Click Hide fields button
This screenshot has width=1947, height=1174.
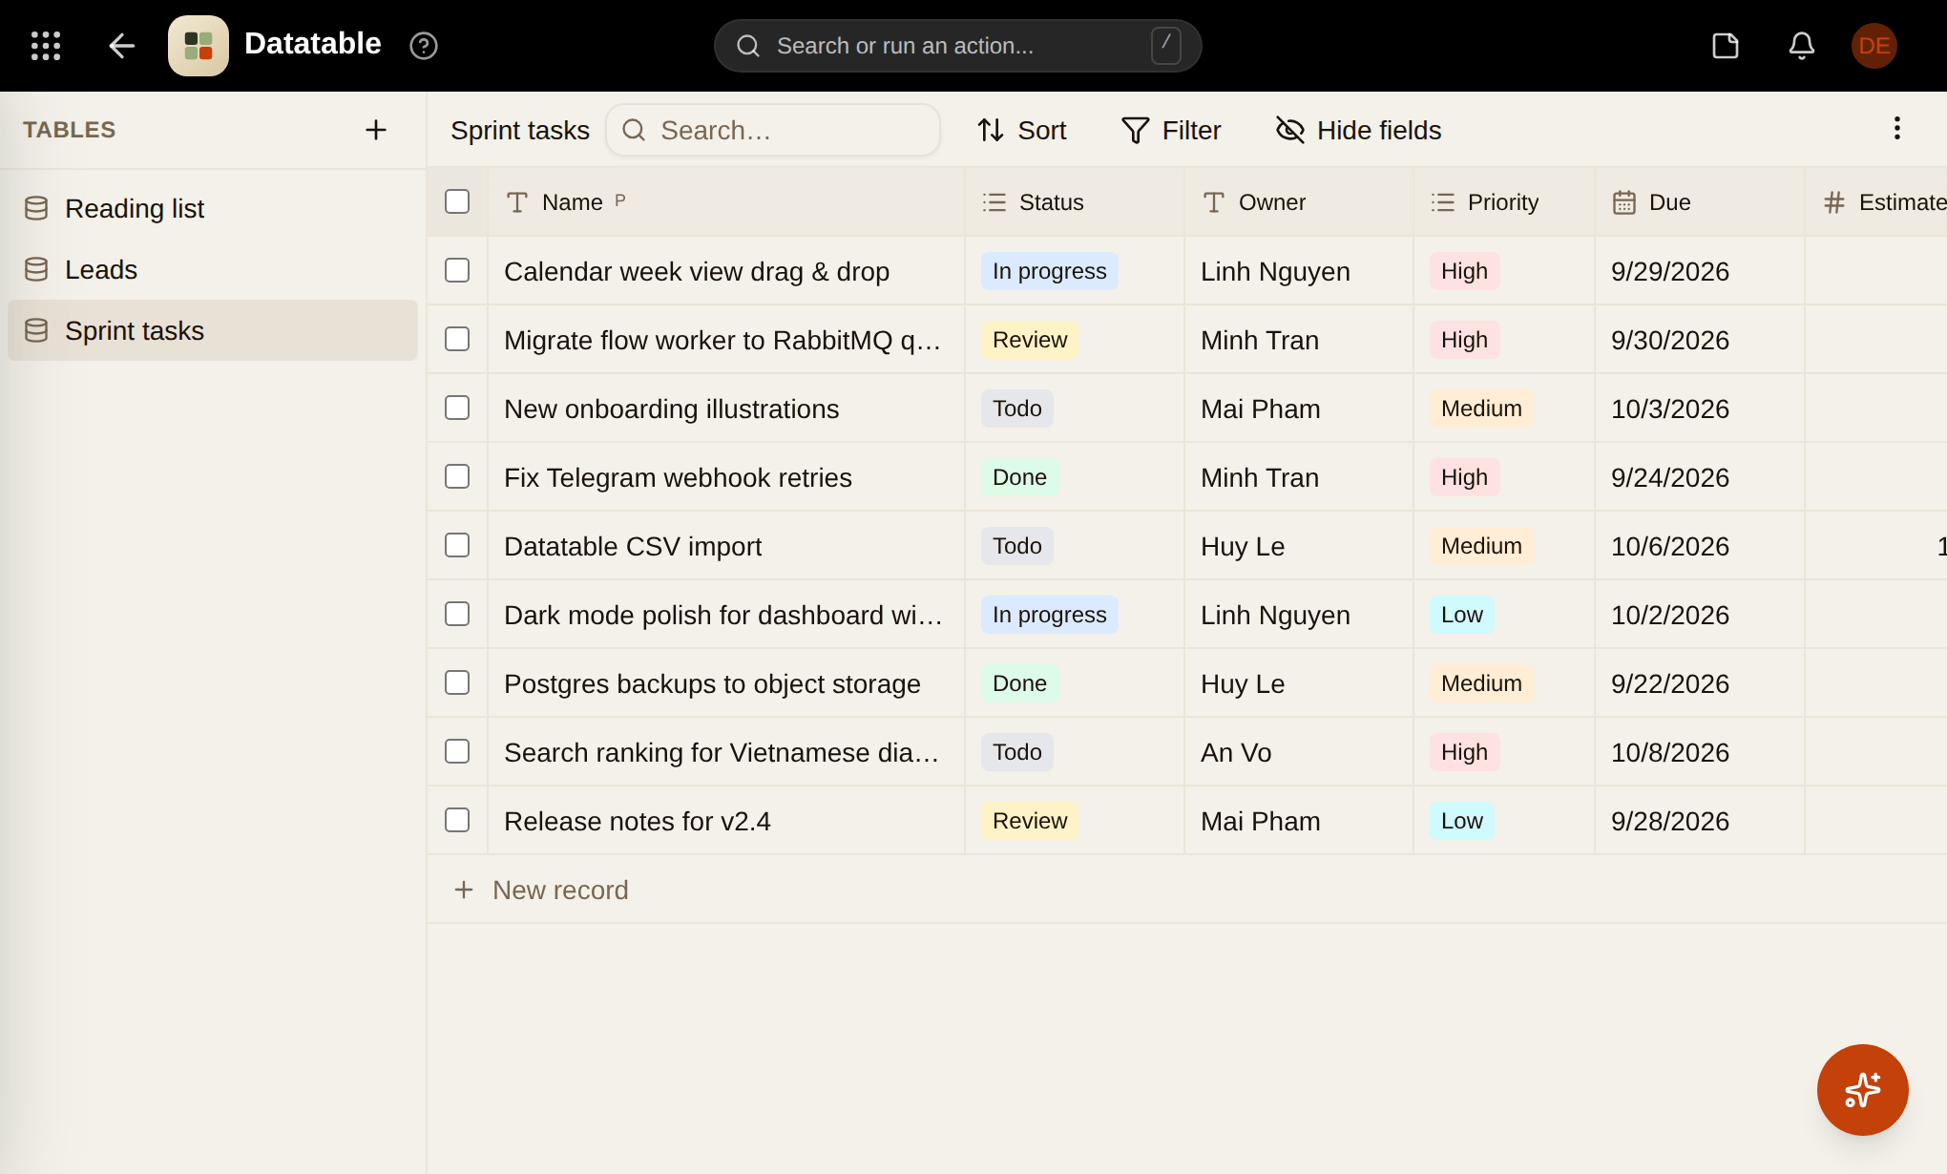point(1359,130)
